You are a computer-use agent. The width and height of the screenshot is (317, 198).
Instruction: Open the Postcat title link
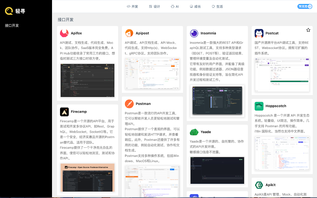pyautogui.click(x=272, y=33)
